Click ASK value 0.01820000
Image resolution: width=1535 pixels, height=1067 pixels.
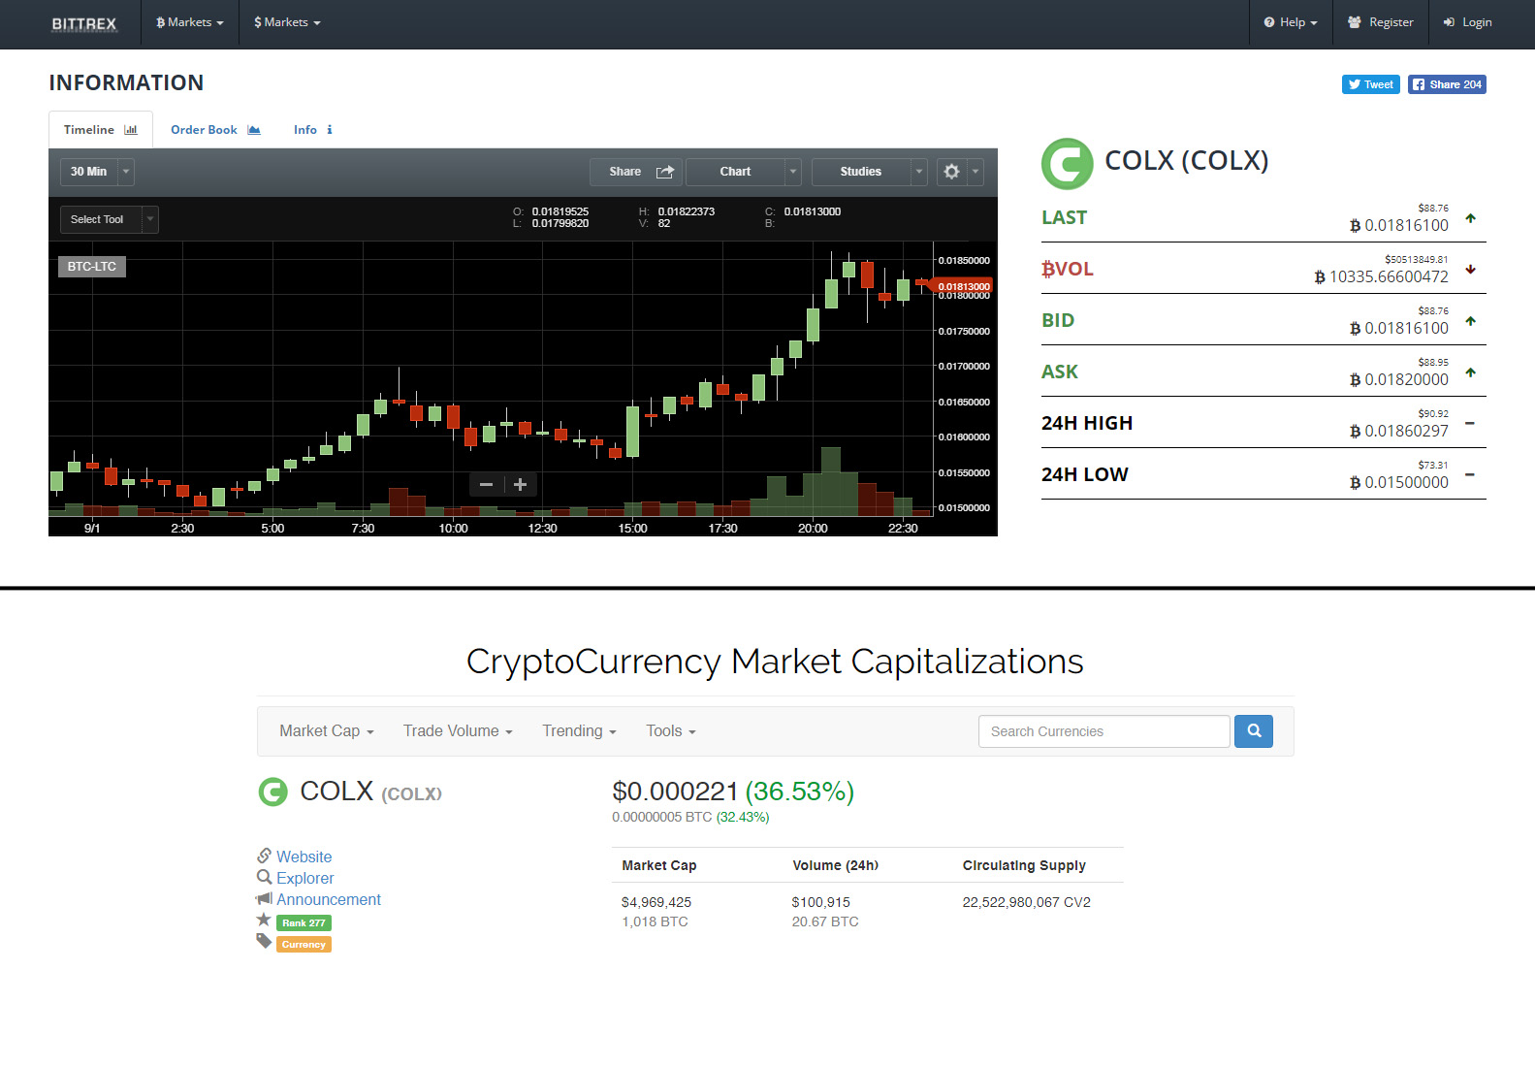tap(1399, 379)
